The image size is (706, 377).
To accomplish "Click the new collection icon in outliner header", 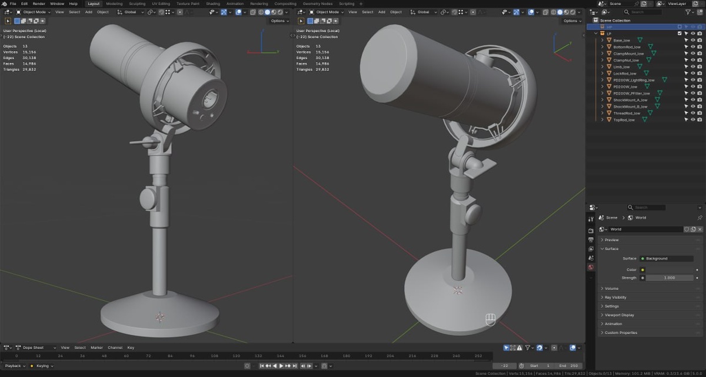I will point(700,12).
